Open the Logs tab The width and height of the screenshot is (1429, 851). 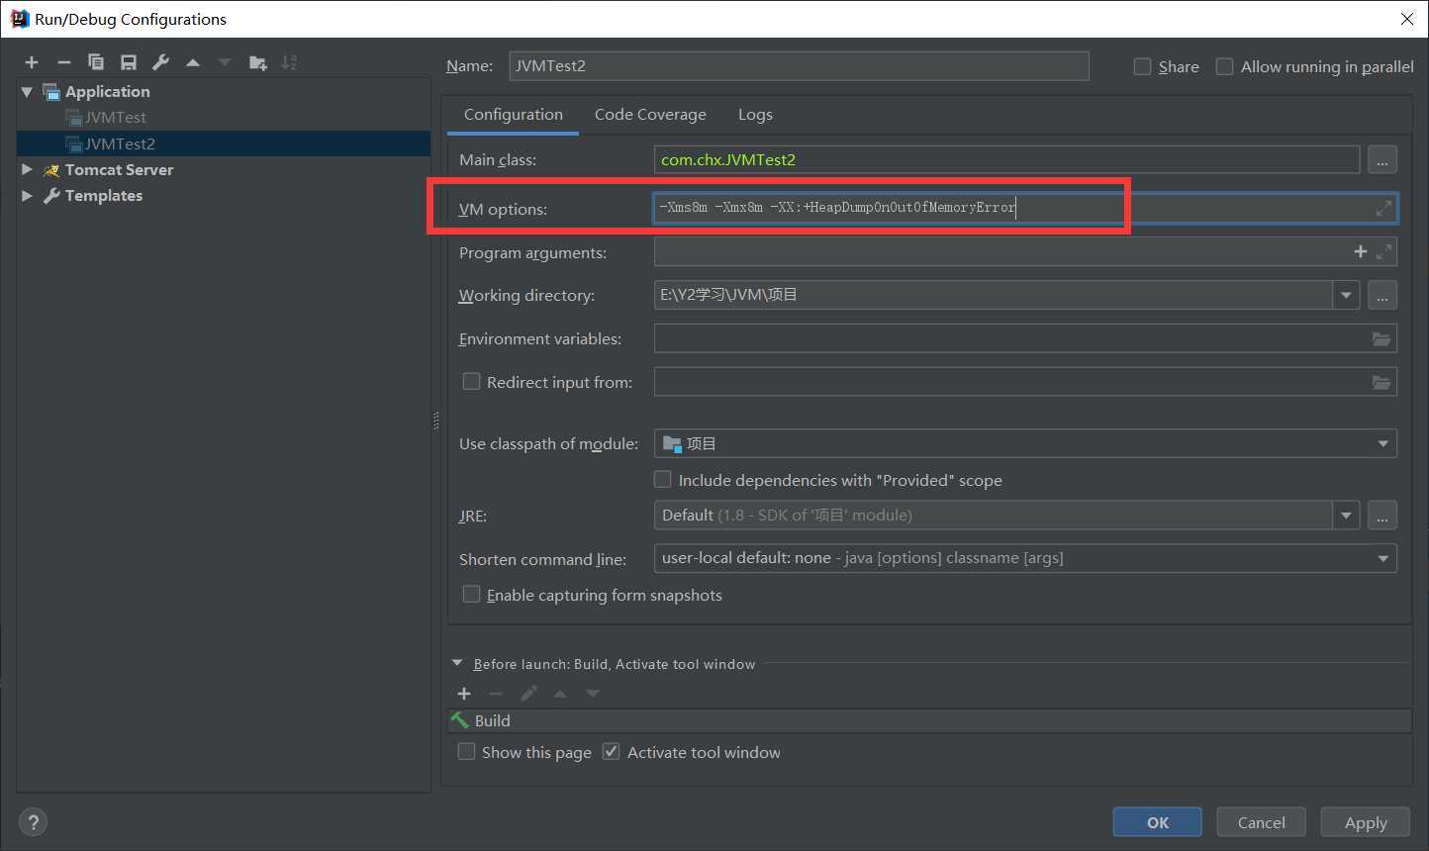pyautogui.click(x=755, y=115)
